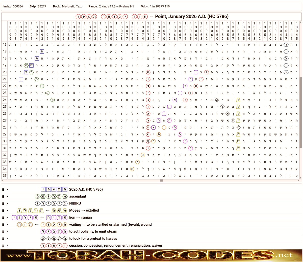303x262 pixels.
Task: Select the '2026 A.D. (HC 5786)' legend label
Action: 86,189
